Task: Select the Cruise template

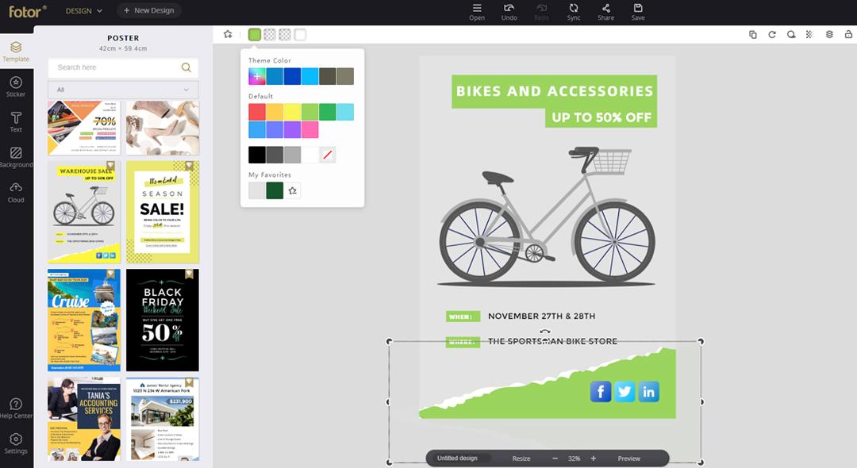Action: click(83, 320)
